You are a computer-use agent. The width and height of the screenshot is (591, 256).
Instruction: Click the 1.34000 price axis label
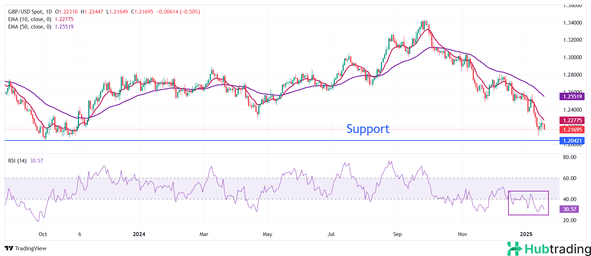(x=572, y=23)
